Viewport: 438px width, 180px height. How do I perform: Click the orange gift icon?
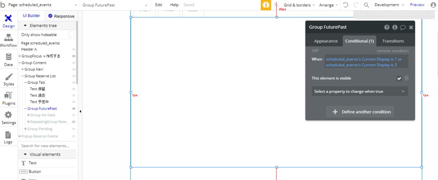pyautogui.click(x=266, y=5)
